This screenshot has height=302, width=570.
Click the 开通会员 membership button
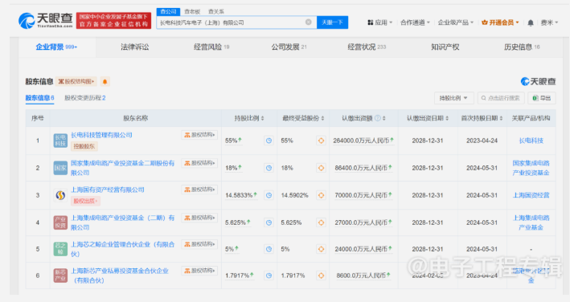(x=500, y=22)
